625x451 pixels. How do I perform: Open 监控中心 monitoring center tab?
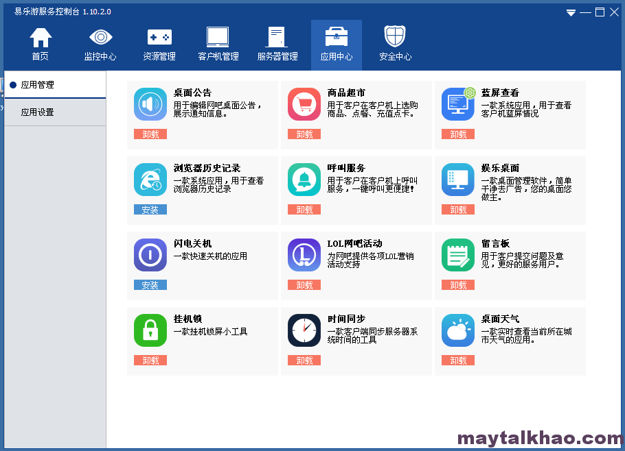click(100, 44)
